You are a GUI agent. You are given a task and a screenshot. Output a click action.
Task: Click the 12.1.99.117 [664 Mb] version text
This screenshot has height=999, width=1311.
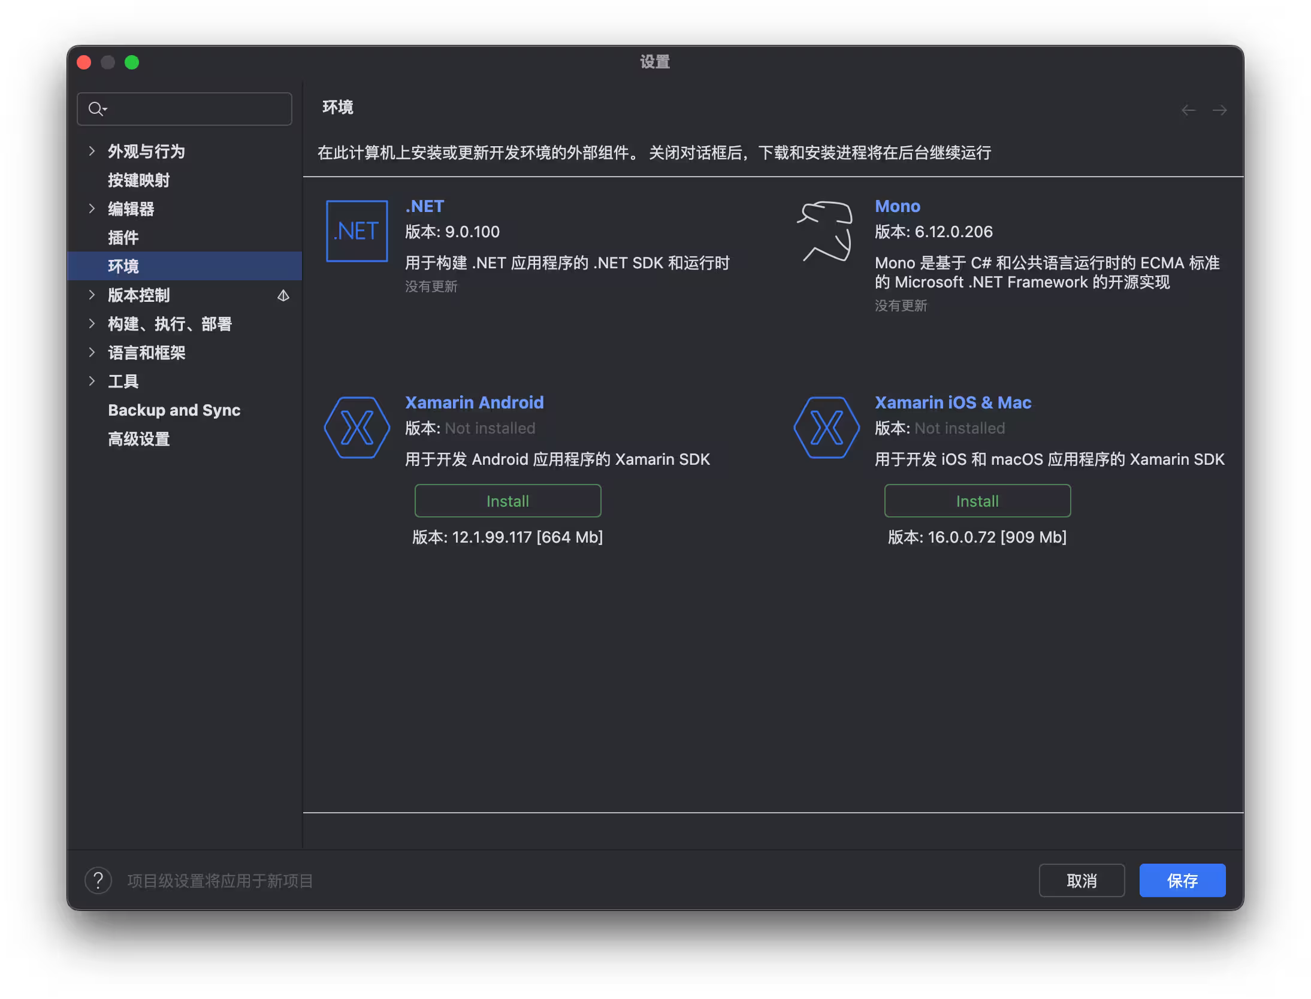click(x=508, y=537)
